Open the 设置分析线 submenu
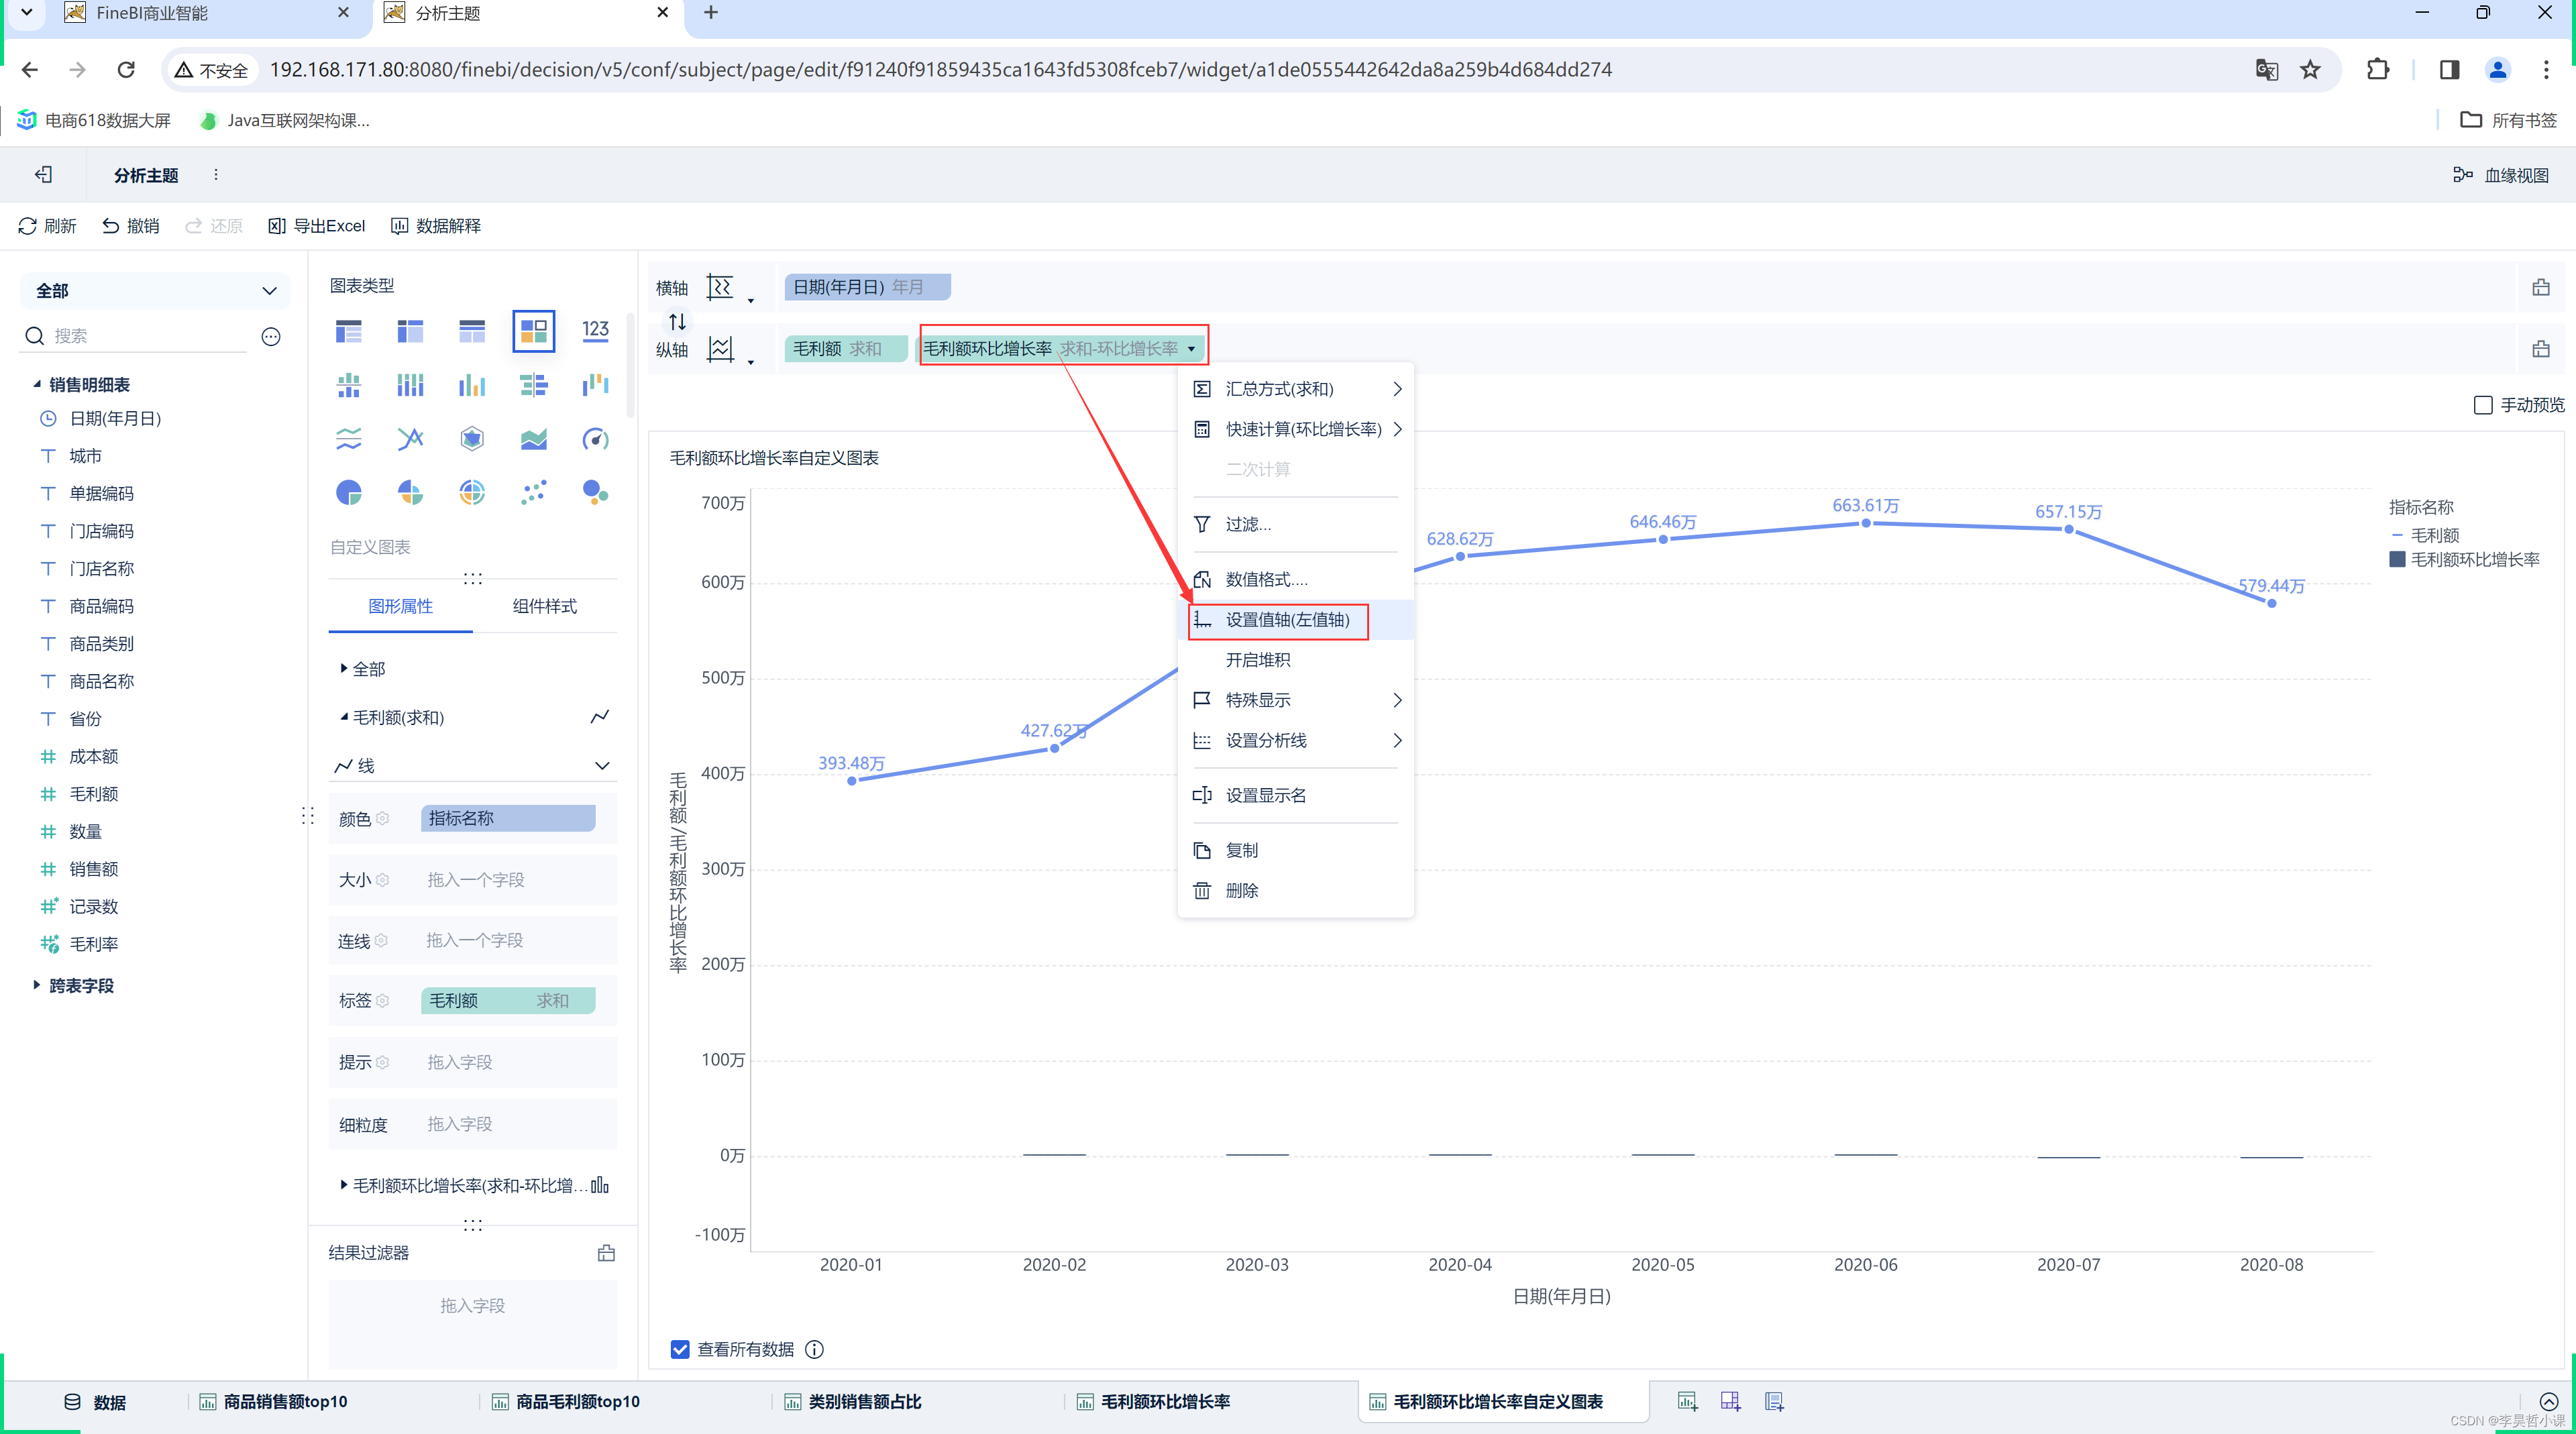 (1296, 740)
